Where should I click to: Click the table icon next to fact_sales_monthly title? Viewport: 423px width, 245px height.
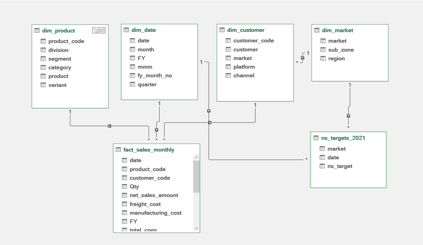coord(118,150)
